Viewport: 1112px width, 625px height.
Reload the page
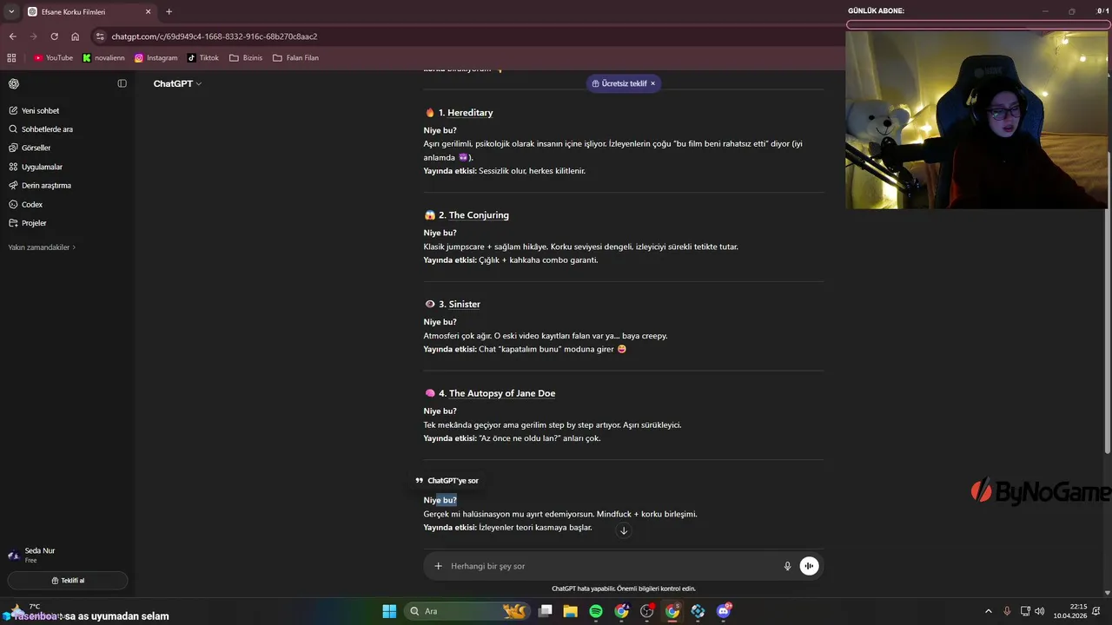(x=54, y=36)
